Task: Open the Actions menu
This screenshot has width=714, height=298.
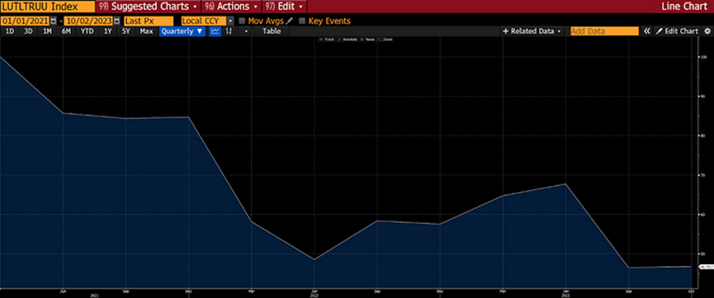Action: pos(231,7)
